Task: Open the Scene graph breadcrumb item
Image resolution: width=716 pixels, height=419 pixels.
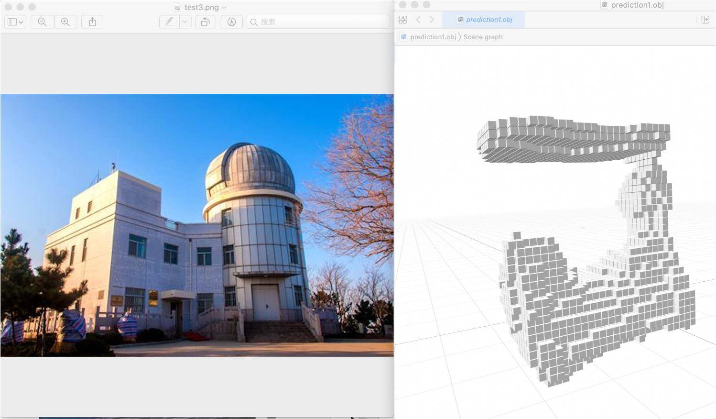Action: pyautogui.click(x=483, y=37)
